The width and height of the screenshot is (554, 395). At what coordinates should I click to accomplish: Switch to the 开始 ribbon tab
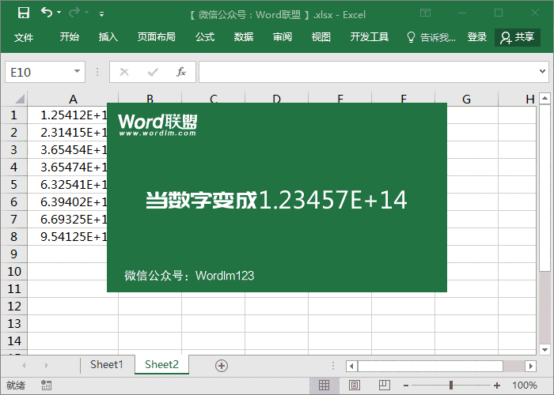point(70,36)
